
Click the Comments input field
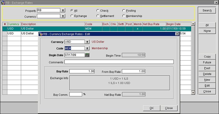(x=119, y=62)
